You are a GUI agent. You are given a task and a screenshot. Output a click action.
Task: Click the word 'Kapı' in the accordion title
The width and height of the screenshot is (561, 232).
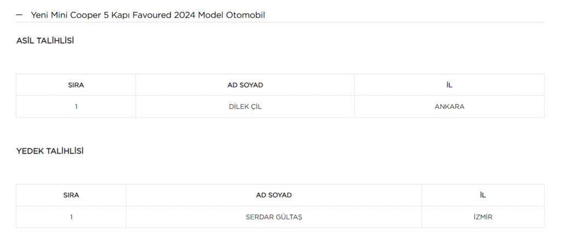pos(122,15)
